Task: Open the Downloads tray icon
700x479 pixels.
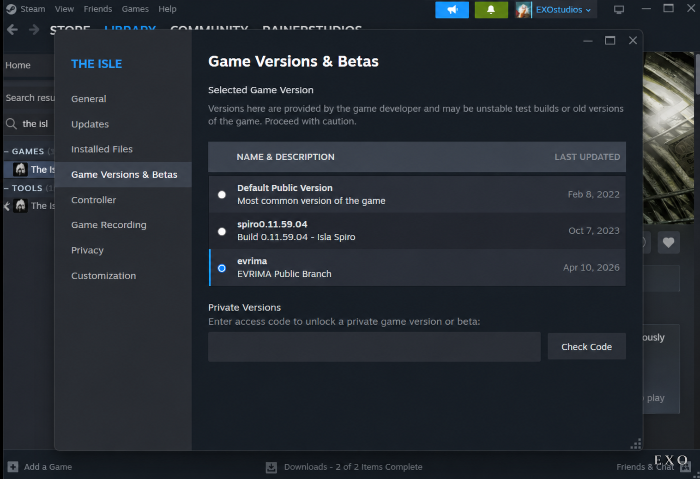Action: 271,467
